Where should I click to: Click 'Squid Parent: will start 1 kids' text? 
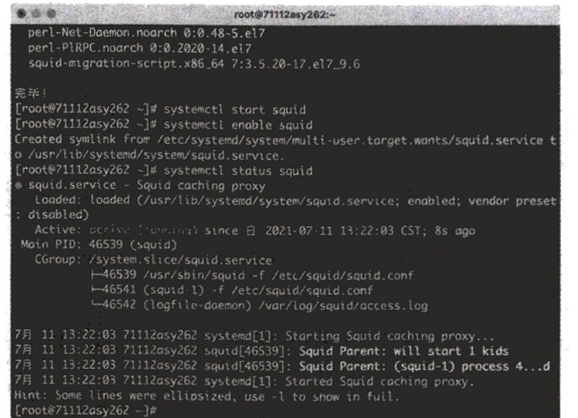click(404, 351)
